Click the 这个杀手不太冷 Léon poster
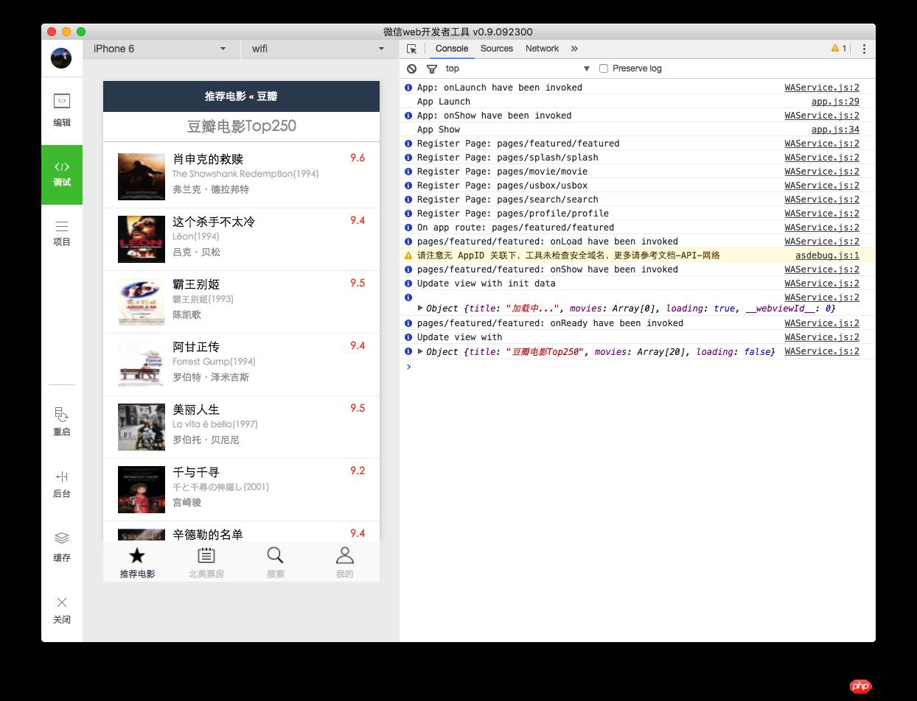Image resolution: width=917 pixels, height=701 pixels. (142, 239)
